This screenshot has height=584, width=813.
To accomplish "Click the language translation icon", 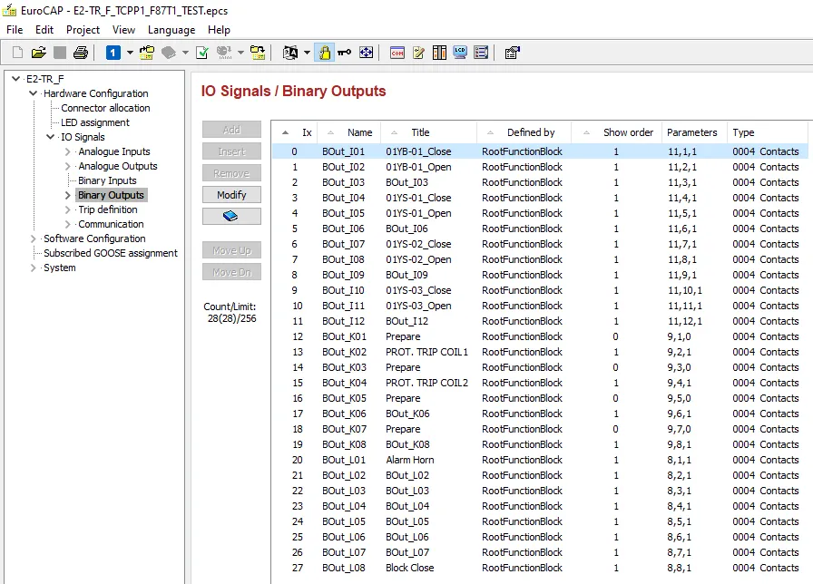I will [290, 53].
